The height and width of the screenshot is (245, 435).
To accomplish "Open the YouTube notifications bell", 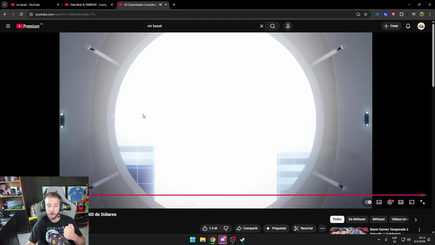I will 408,26.
